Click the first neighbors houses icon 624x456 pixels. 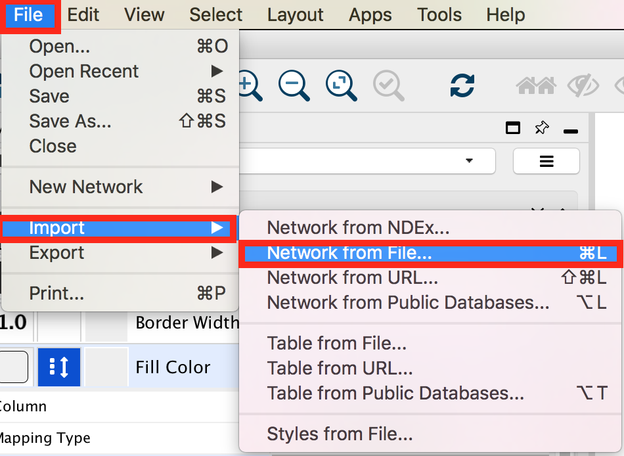[x=535, y=85]
